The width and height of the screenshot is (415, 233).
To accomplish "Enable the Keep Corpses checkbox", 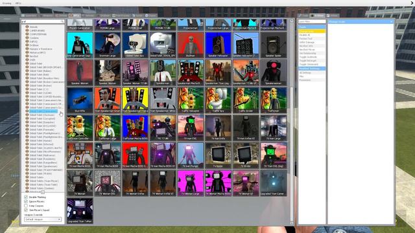I will pos(26,206).
